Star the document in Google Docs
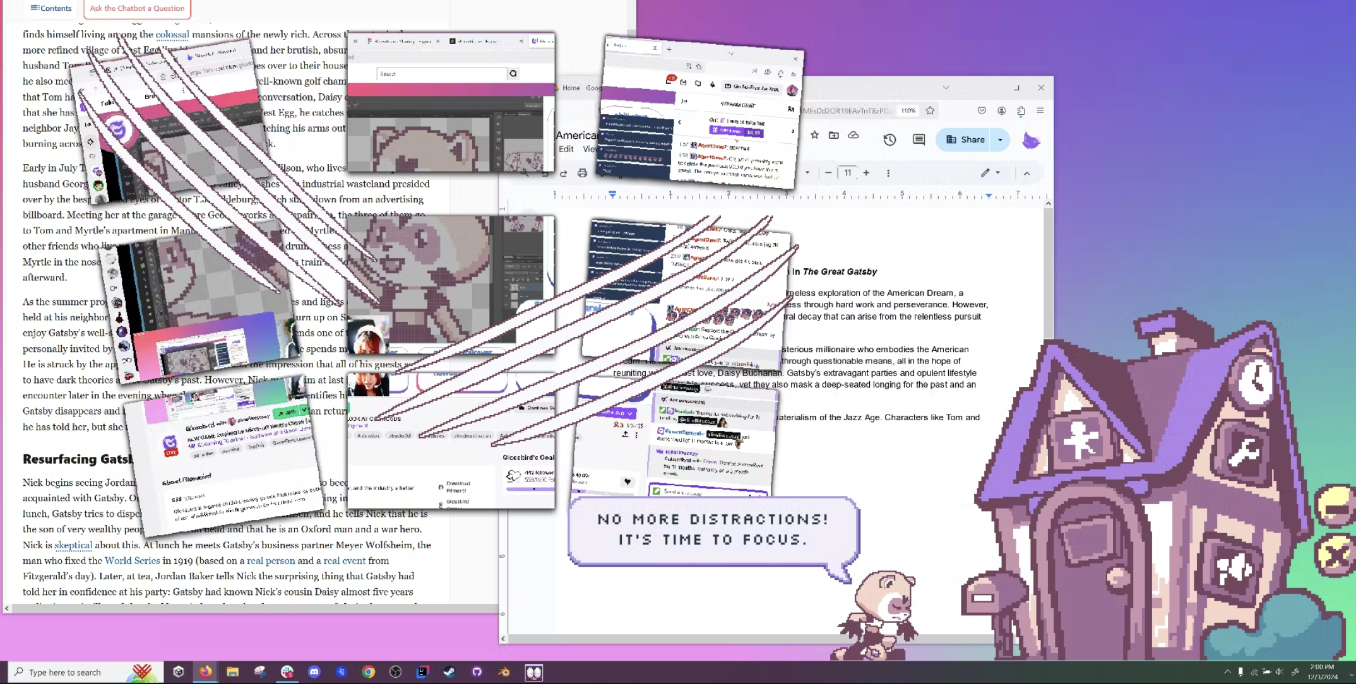The image size is (1356, 684). (x=814, y=135)
